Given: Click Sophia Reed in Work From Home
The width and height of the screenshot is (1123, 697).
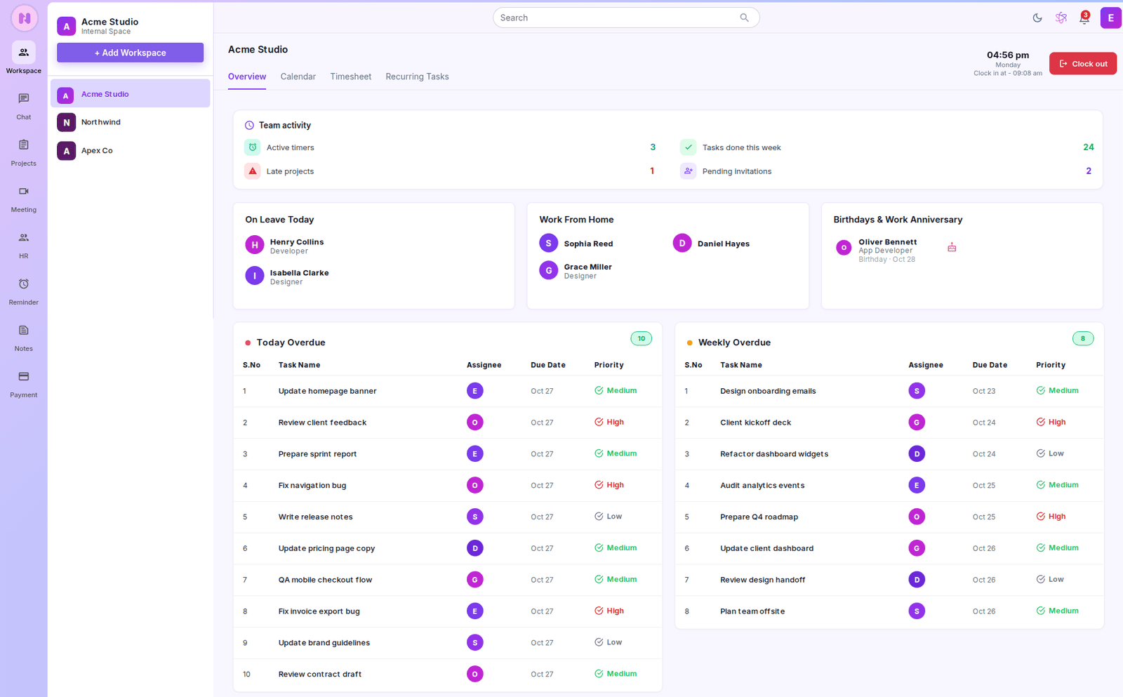Looking at the screenshot, I should pyautogui.click(x=576, y=244).
